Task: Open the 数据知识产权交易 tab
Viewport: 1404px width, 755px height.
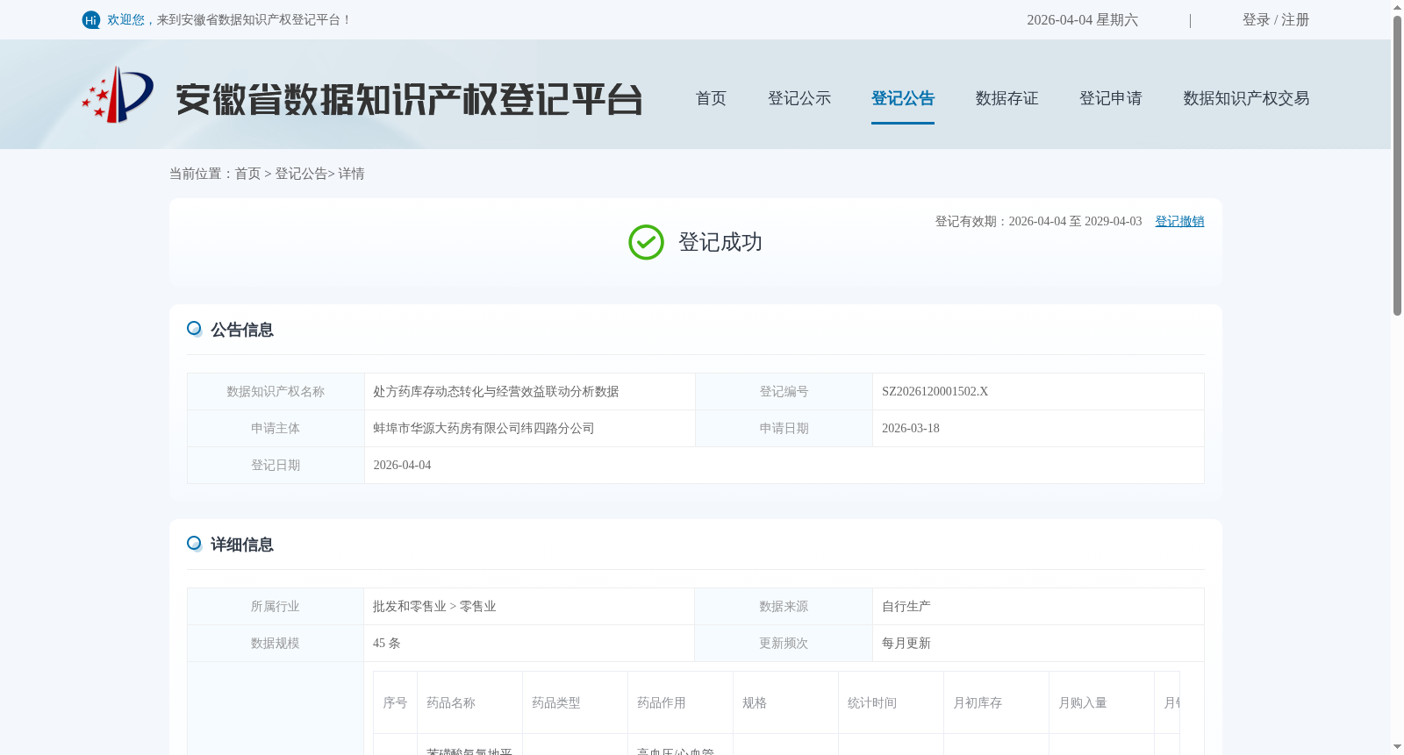Action: tap(1246, 98)
